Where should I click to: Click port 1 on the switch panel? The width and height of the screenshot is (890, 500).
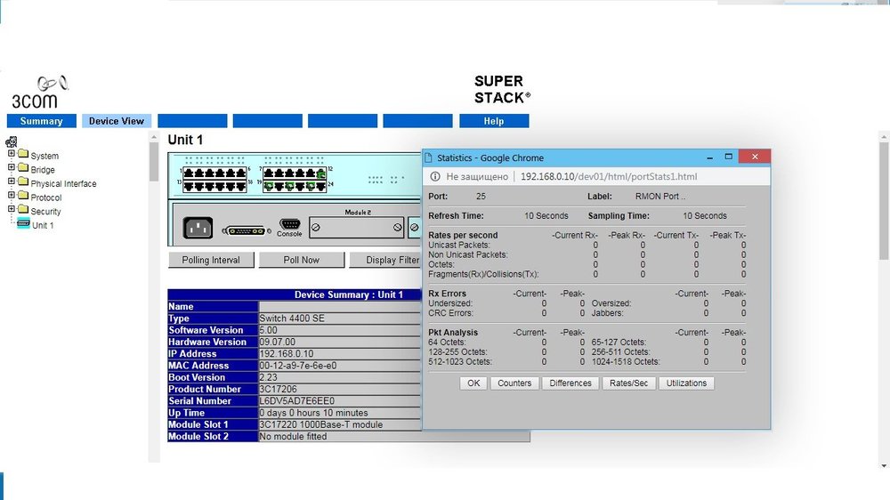[190, 173]
